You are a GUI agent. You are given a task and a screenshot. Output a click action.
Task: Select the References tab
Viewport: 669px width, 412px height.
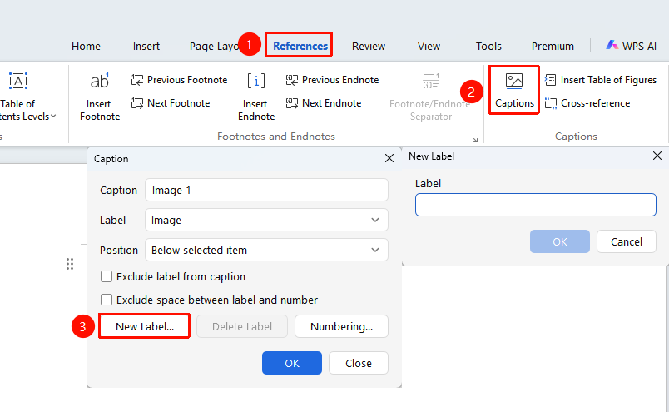tap(300, 46)
